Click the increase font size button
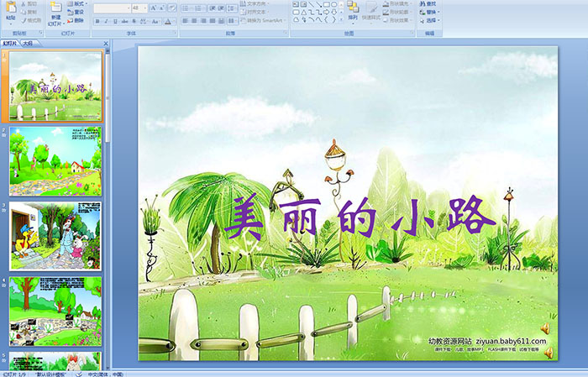This screenshot has width=588, height=377. [154, 8]
